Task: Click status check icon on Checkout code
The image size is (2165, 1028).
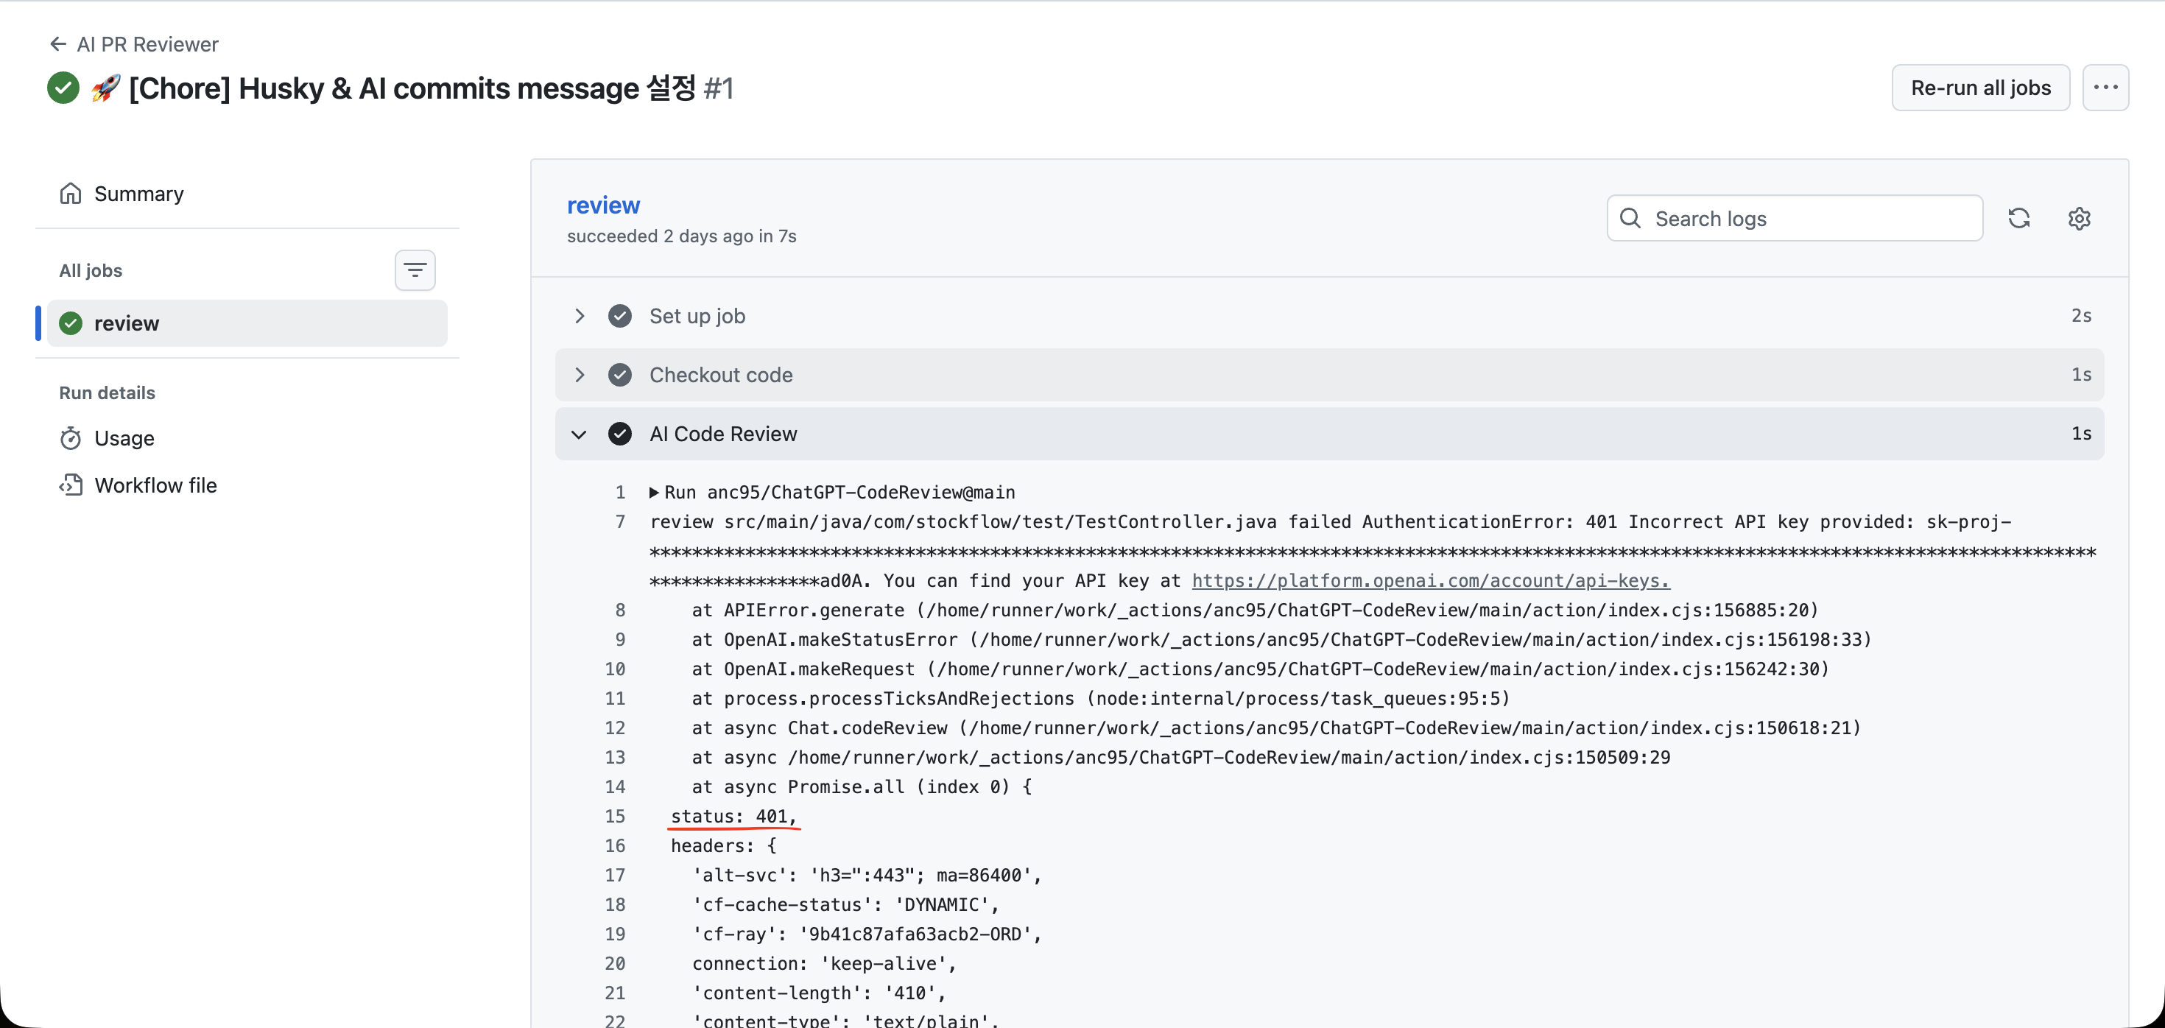Action: [x=620, y=374]
